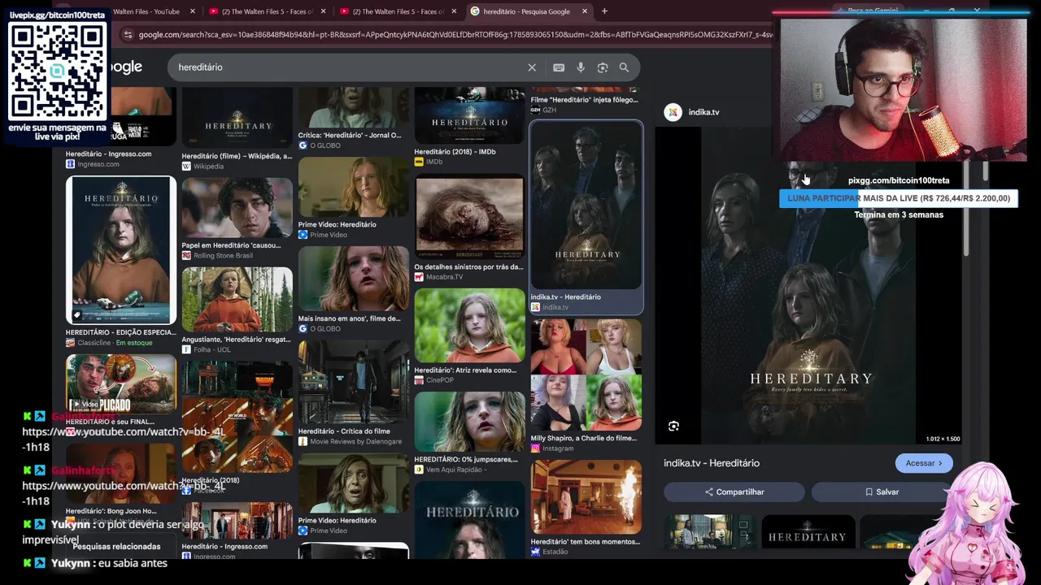
Task: Open the large Hereditary poster preview
Action: [810, 285]
